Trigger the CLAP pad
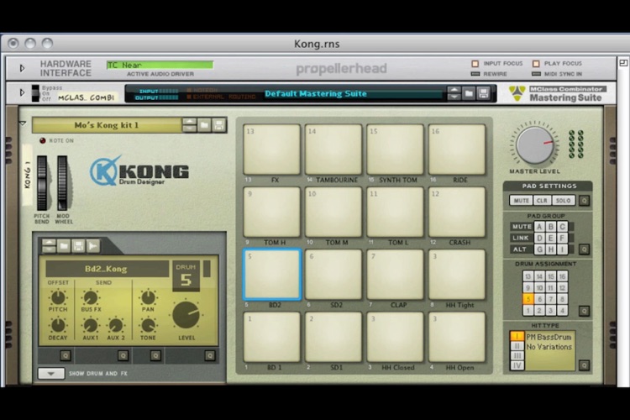Screen dimensions: 630x420 (x=395, y=275)
